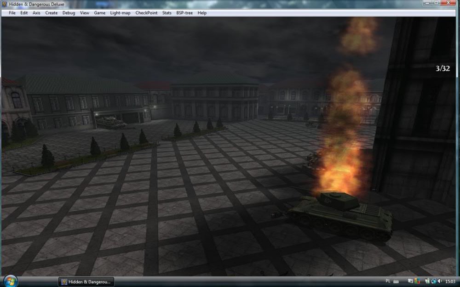Click the volume speaker tray icon
Screen dimensions: 460x287
(439, 281)
